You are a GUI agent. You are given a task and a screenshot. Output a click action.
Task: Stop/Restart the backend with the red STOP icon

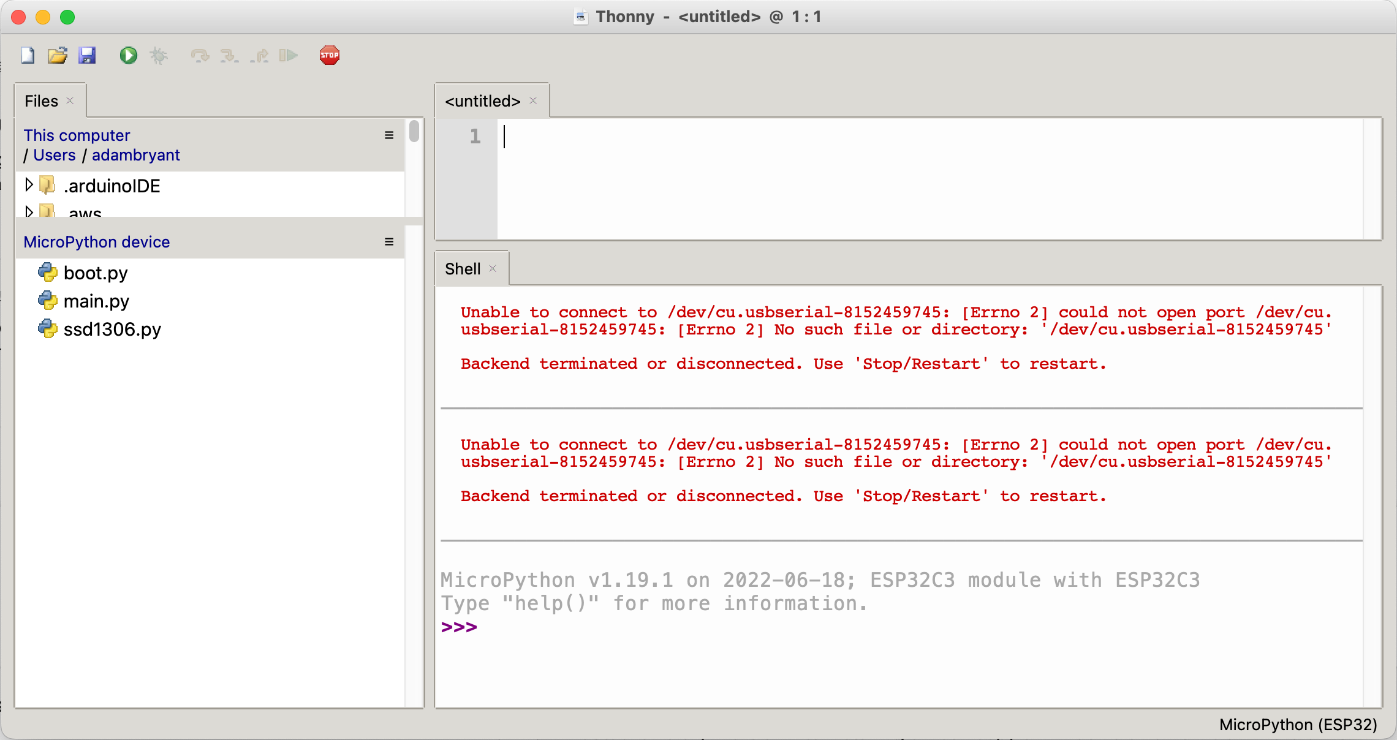pos(330,56)
